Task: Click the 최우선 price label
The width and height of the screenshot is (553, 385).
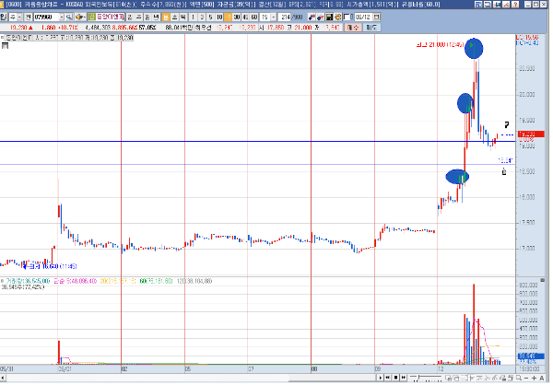Action: [x=203, y=27]
